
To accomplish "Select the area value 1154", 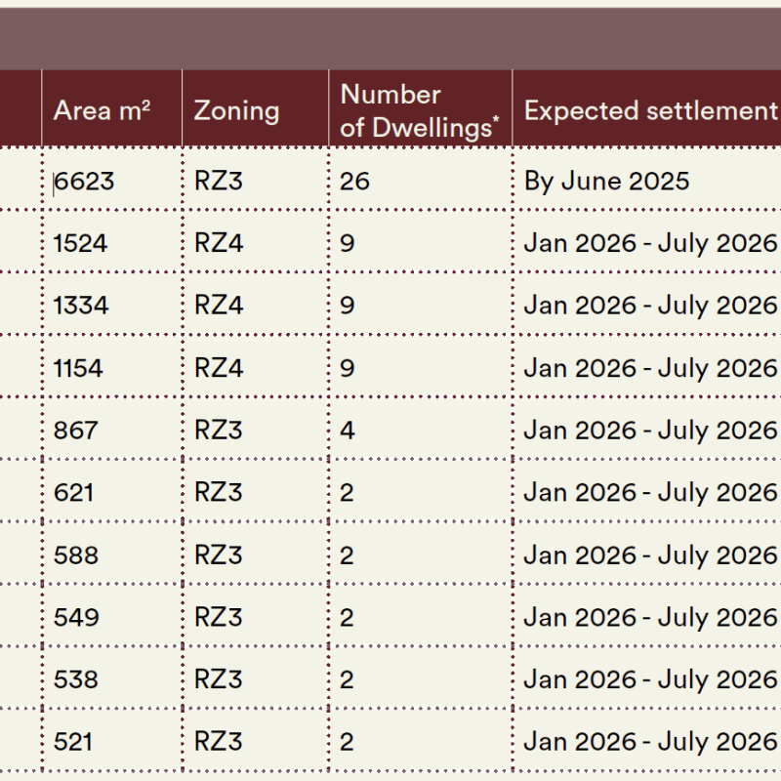I will coord(78,368).
